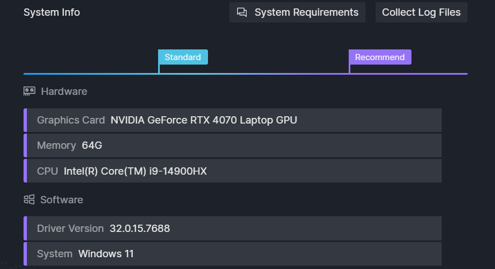Viewport: 495px width, 269px height.
Task: Select the CPU i9-14900HX row
Action: (x=233, y=171)
